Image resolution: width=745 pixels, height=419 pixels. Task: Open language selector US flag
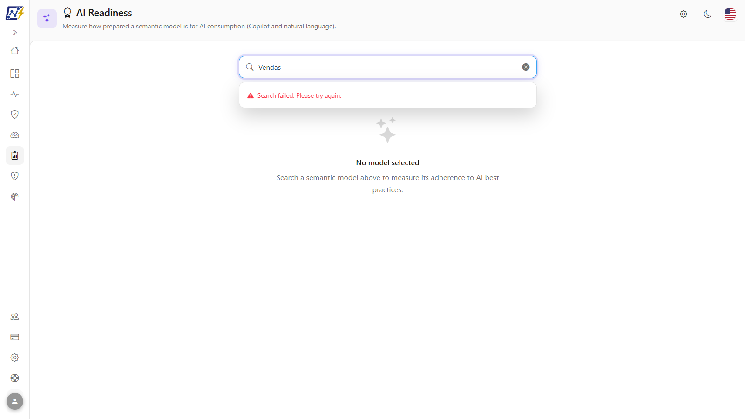click(730, 14)
